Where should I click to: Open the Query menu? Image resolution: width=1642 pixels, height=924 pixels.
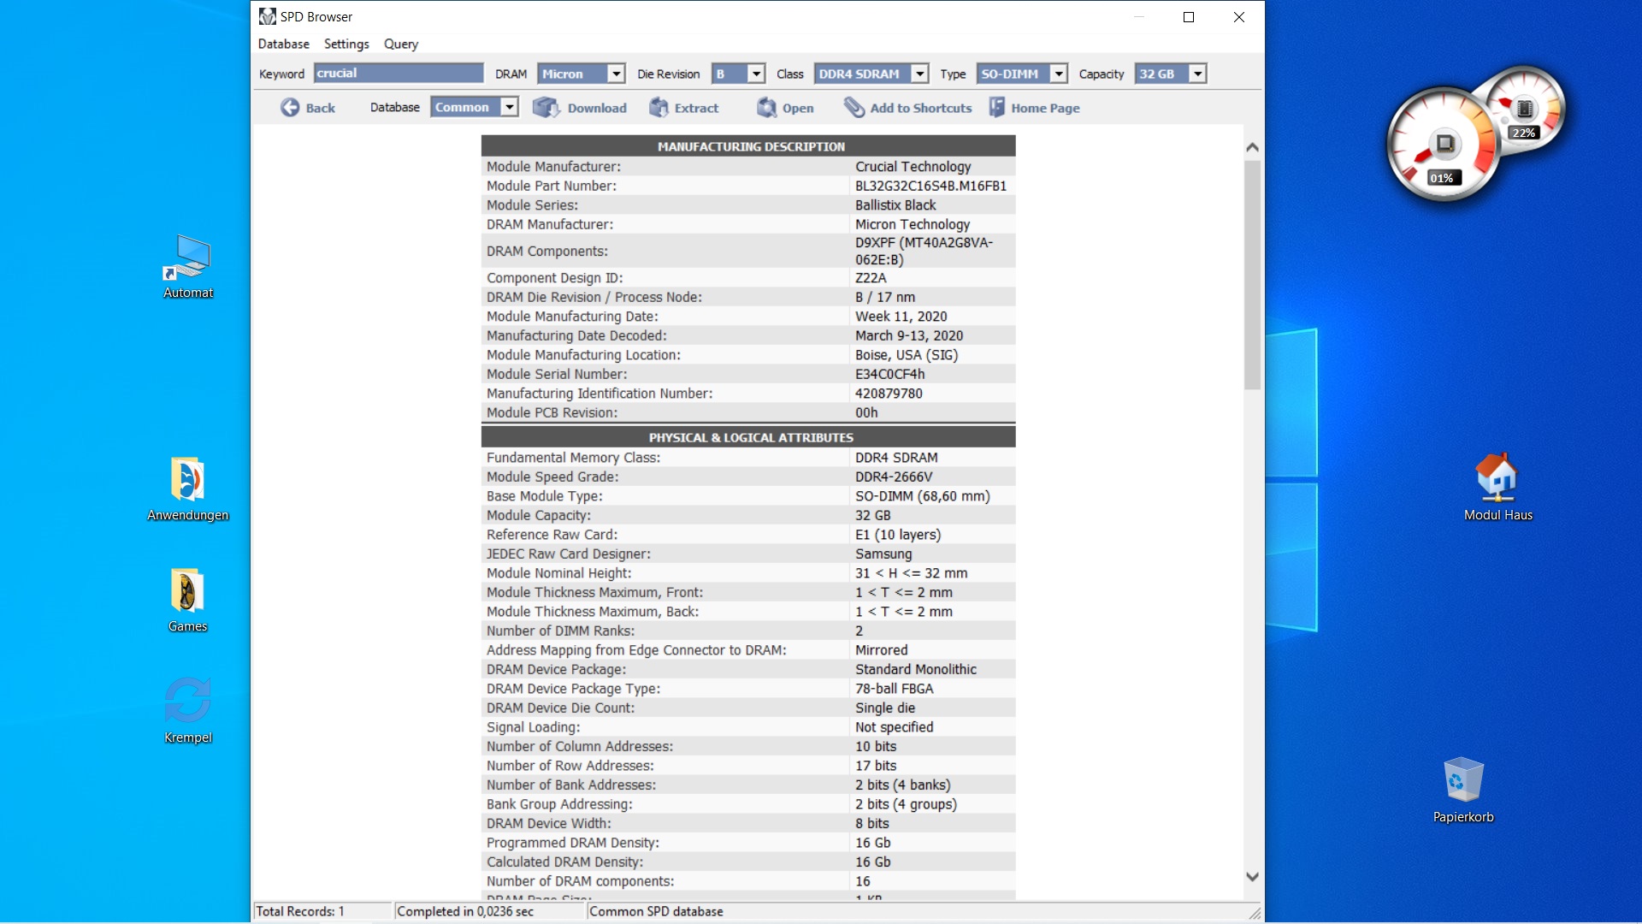[x=400, y=44]
